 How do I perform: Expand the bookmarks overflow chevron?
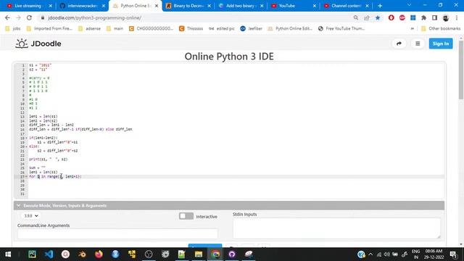coord(413,28)
